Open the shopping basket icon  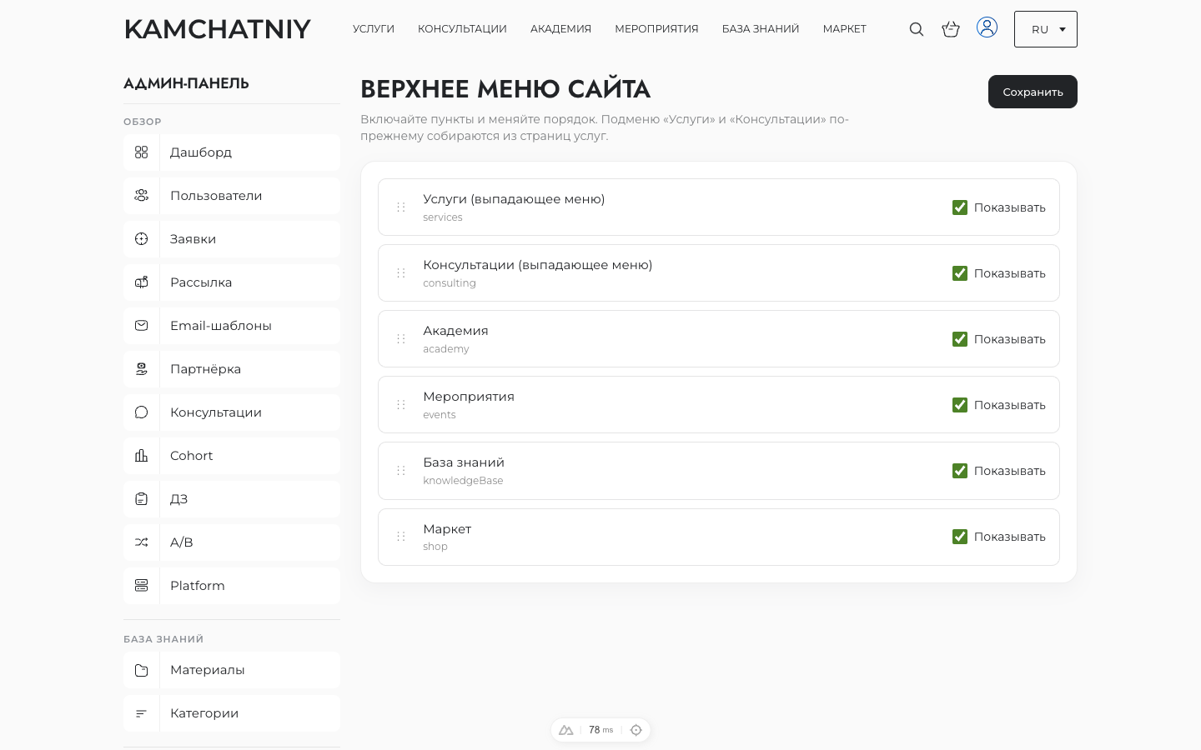click(951, 29)
